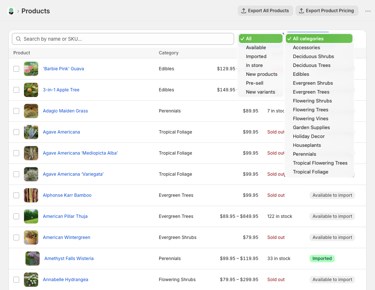Screen dimensions: 375x290
Task: Click Alphonse Karr Bamboo thumbnail
Action: click(x=31, y=195)
